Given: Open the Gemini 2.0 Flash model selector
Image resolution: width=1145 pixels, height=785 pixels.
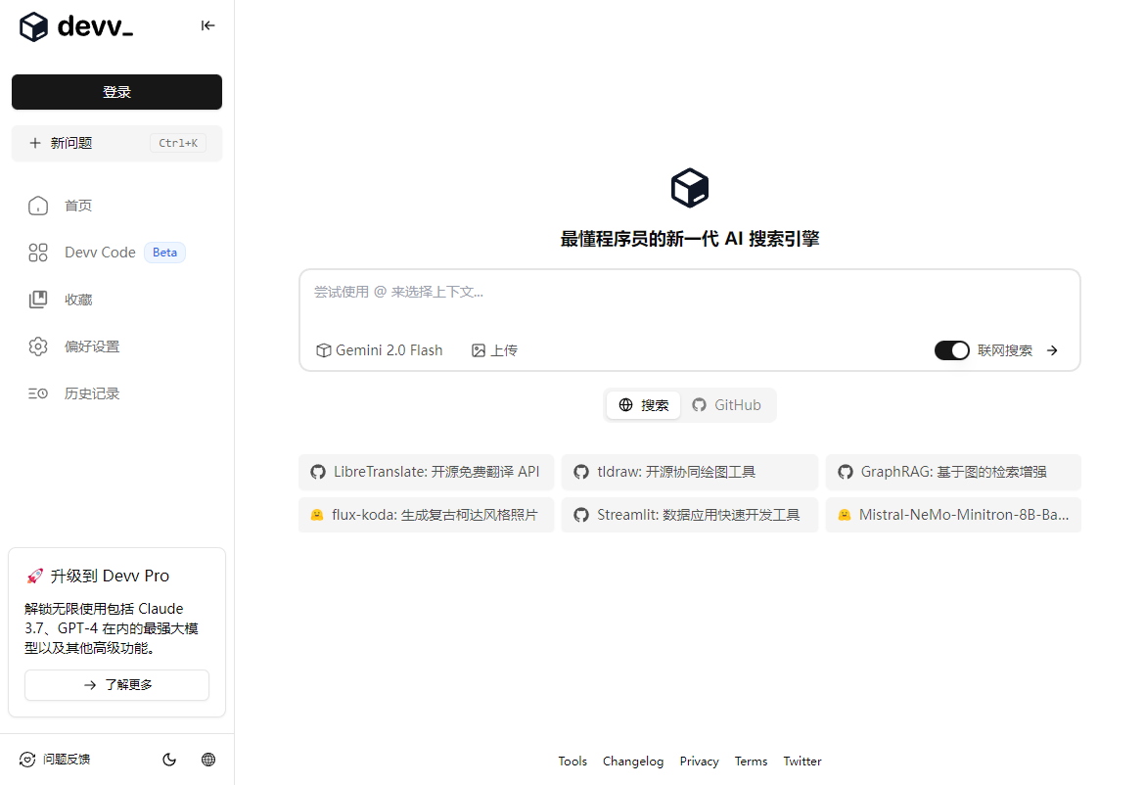Looking at the screenshot, I should (x=379, y=350).
